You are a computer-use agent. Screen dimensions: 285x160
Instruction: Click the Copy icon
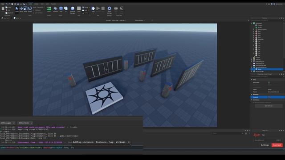point(6,8)
